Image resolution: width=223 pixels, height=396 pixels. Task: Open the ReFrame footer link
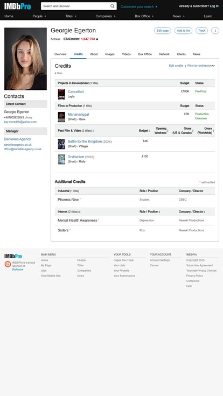(18, 270)
